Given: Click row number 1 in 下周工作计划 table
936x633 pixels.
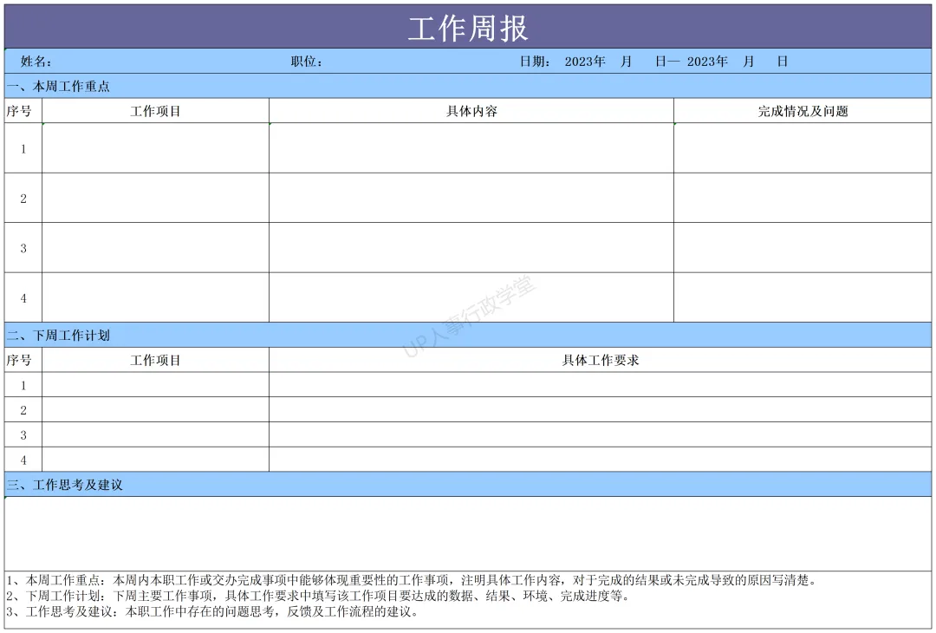Looking at the screenshot, I should (x=23, y=385).
